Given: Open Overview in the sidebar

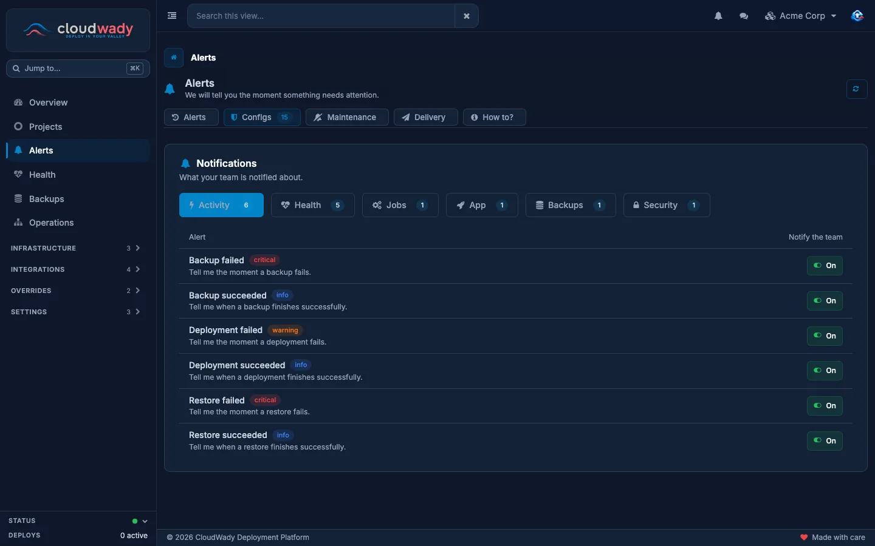Looking at the screenshot, I should [78, 103].
